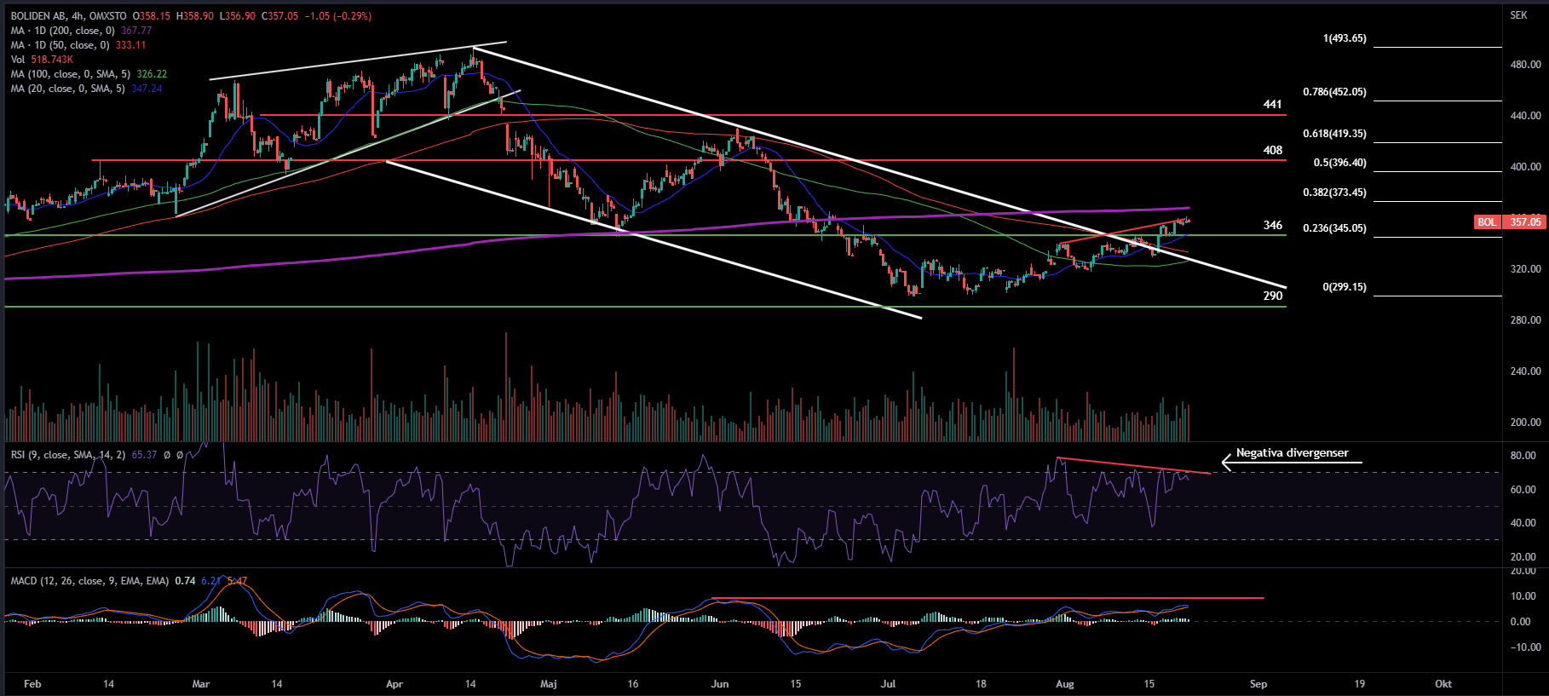Click the 480.00 price scale label

(1525, 65)
